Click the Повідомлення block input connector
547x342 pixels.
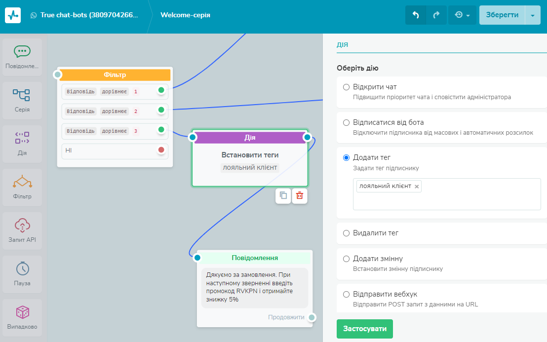(197, 258)
